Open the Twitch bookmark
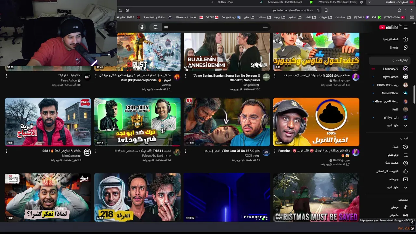Viewport: 416px width, 234px height. click(x=361, y=17)
